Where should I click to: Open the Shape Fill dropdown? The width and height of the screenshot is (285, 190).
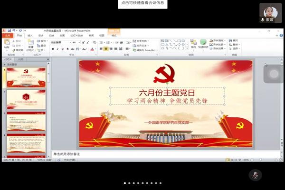[x=218, y=40]
